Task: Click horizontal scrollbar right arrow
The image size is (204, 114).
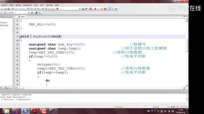Action: (184, 88)
